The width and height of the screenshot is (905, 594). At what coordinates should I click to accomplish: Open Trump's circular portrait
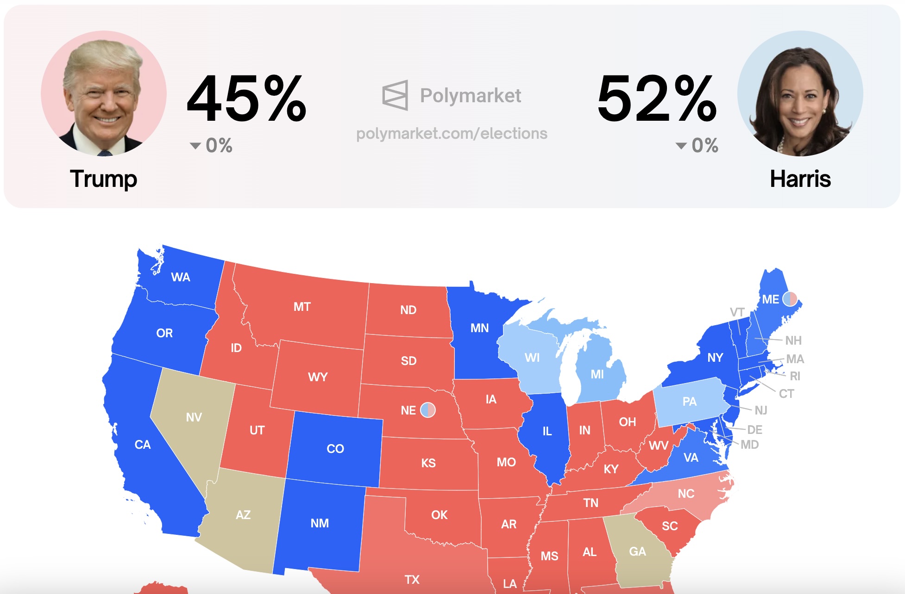[104, 93]
